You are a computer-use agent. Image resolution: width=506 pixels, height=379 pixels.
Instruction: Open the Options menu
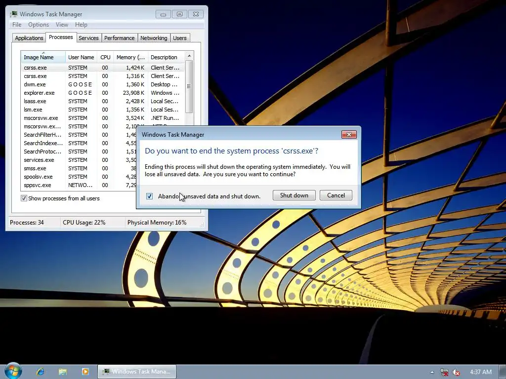click(39, 25)
